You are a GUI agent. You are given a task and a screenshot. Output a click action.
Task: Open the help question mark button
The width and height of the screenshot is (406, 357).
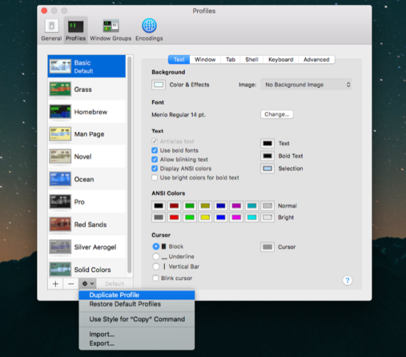(347, 281)
